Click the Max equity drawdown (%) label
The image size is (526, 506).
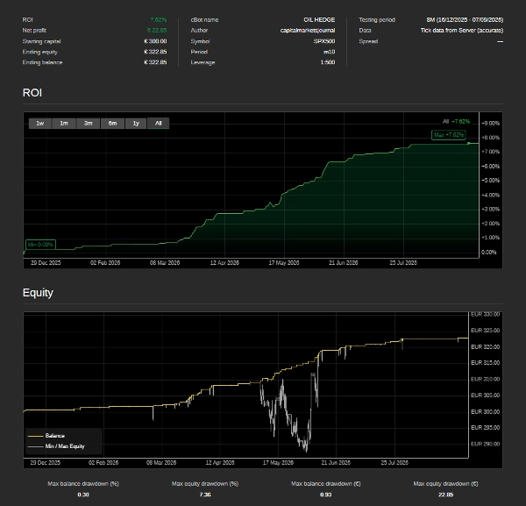pyautogui.click(x=205, y=483)
